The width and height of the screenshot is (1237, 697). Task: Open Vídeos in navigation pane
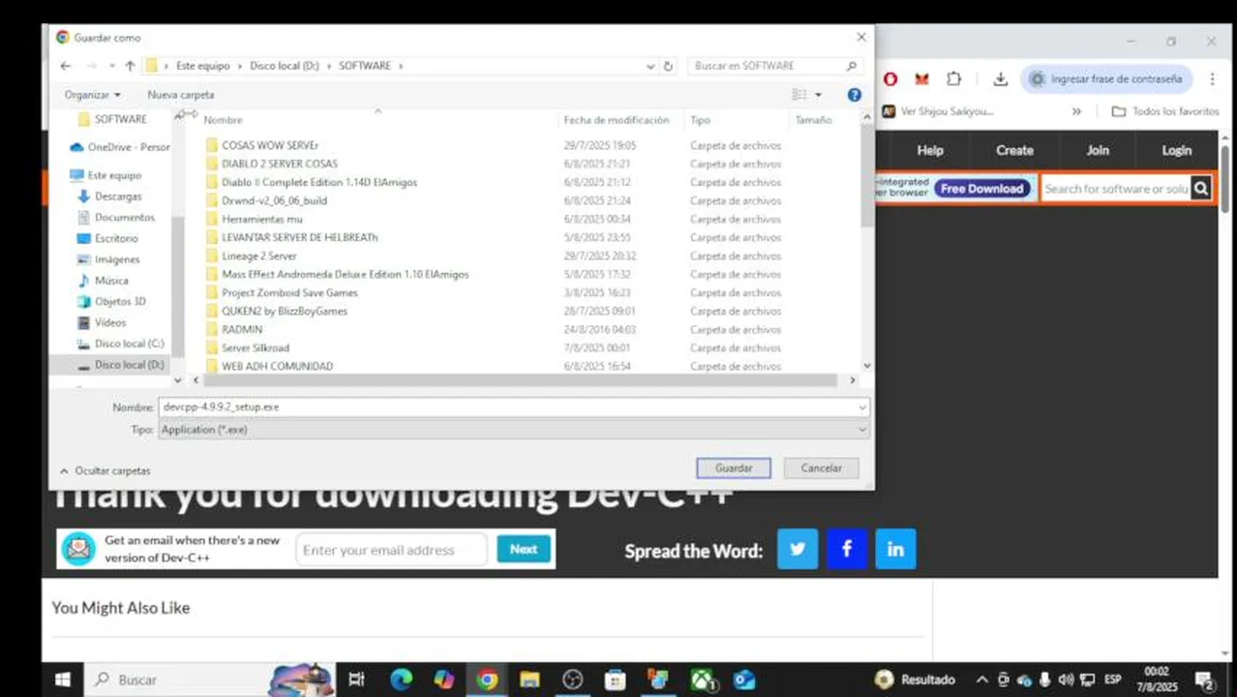[102, 322]
